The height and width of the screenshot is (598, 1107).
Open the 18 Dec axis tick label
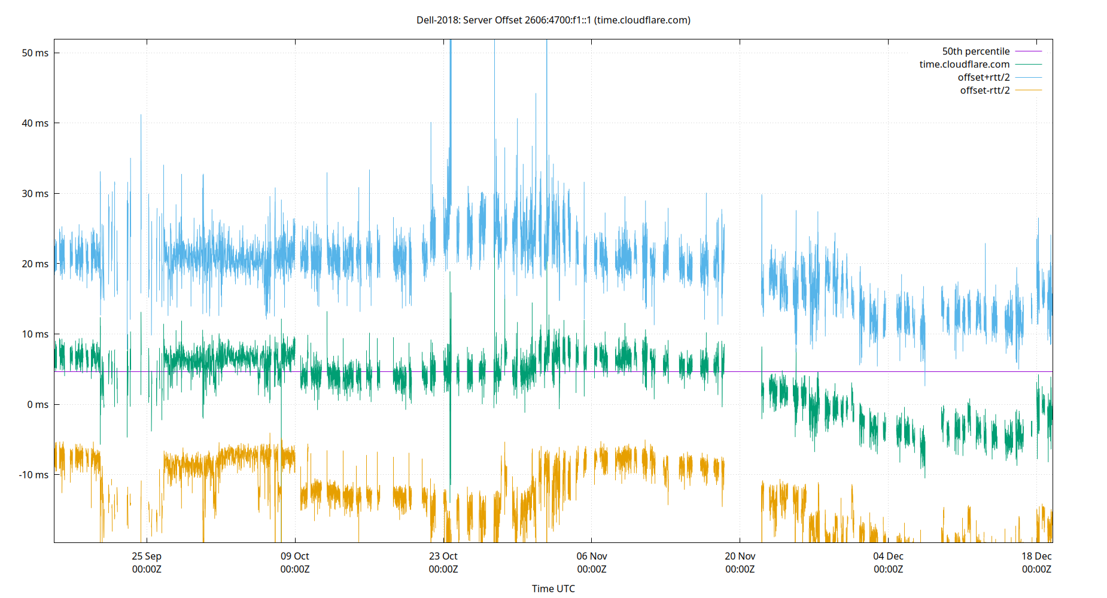pyautogui.click(x=1037, y=556)
